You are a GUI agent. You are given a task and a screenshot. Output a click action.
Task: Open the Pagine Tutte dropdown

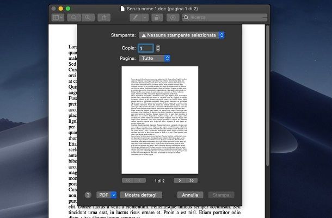point(155,58)
